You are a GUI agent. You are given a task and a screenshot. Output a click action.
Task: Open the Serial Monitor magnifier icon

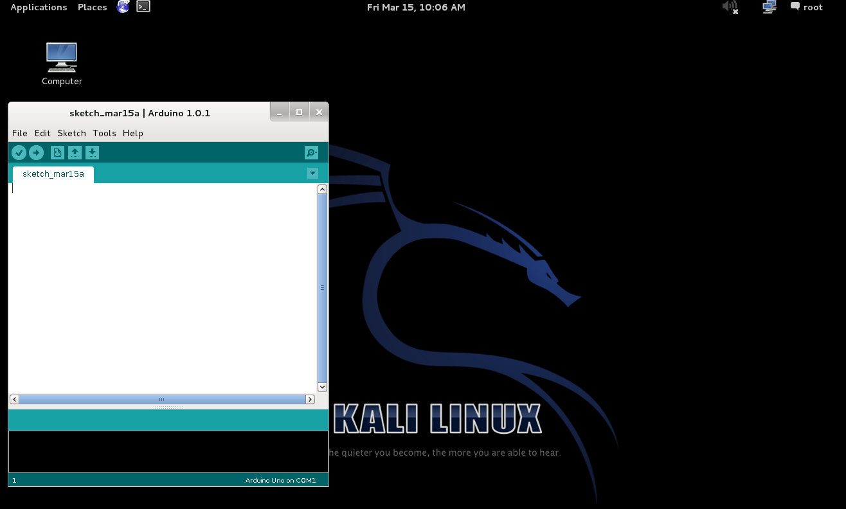[311, 153]
